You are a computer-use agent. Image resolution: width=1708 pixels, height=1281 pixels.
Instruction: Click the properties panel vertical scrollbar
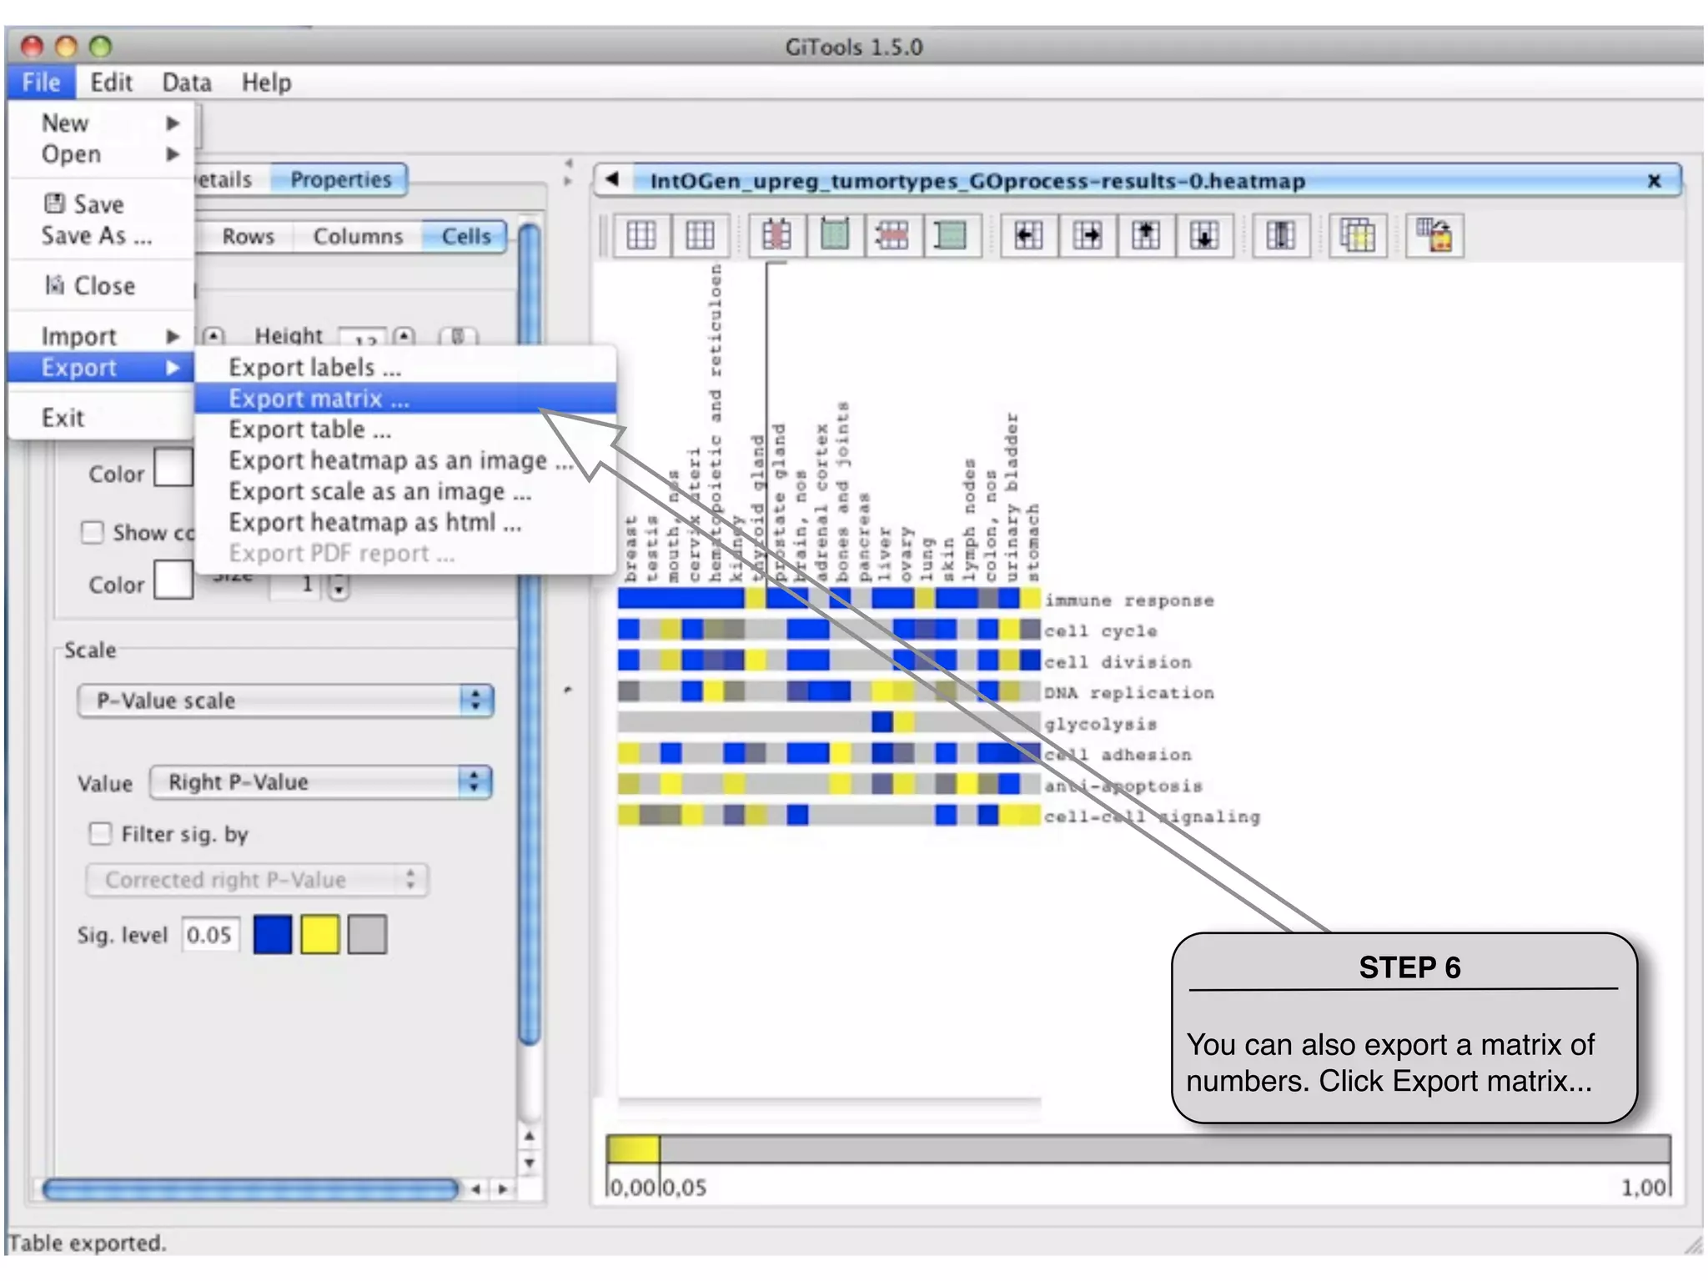pyautogui.click(x=530, y=634)
